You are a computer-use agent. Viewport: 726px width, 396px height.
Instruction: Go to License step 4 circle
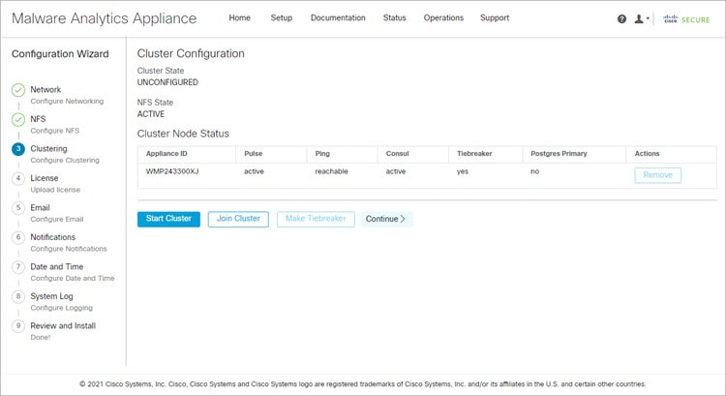pos(18,178)
